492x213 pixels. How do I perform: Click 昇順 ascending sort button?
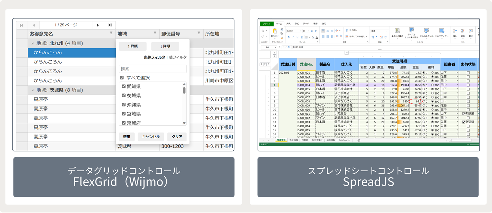[x=133, y=46]
